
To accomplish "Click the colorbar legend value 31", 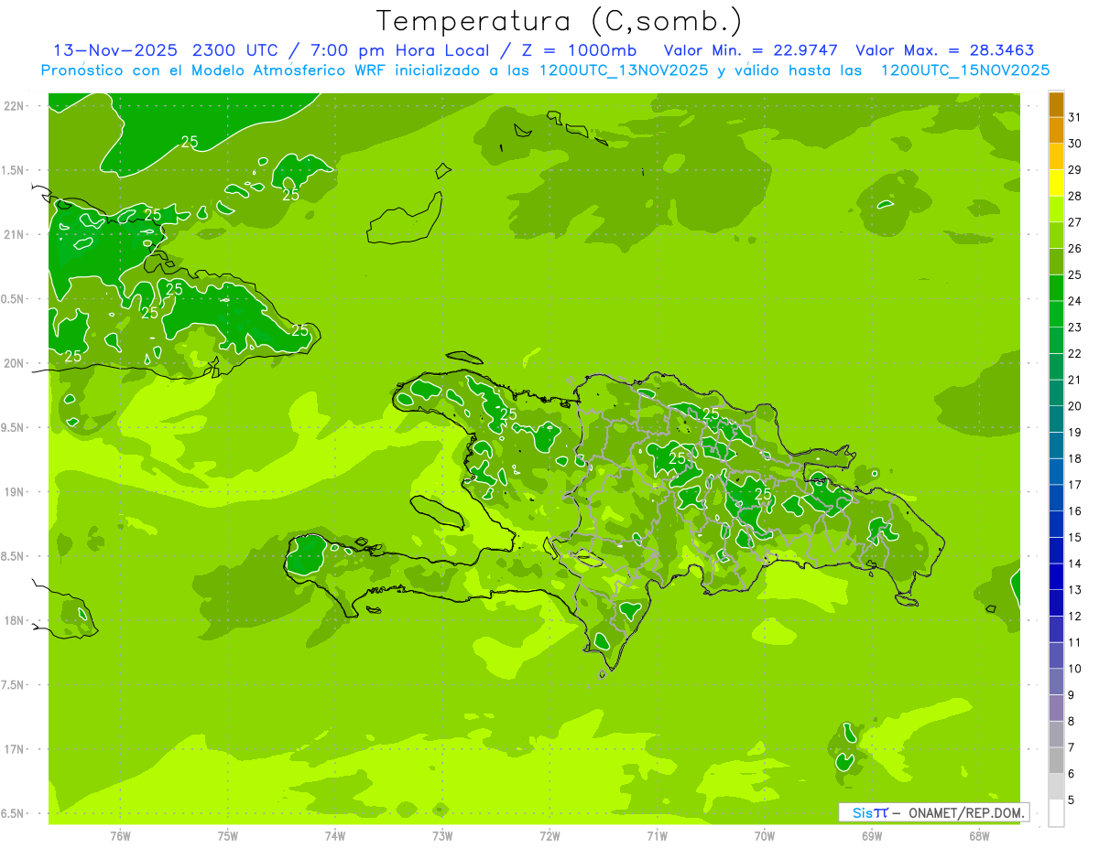I will pyautogui.click(x=1075, y=117).
